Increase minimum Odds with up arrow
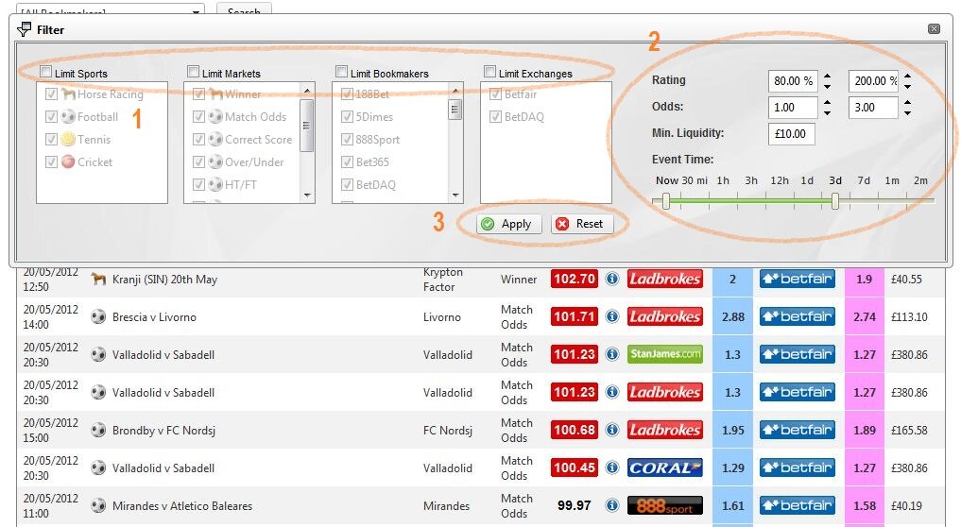 [x=828, y=102]
